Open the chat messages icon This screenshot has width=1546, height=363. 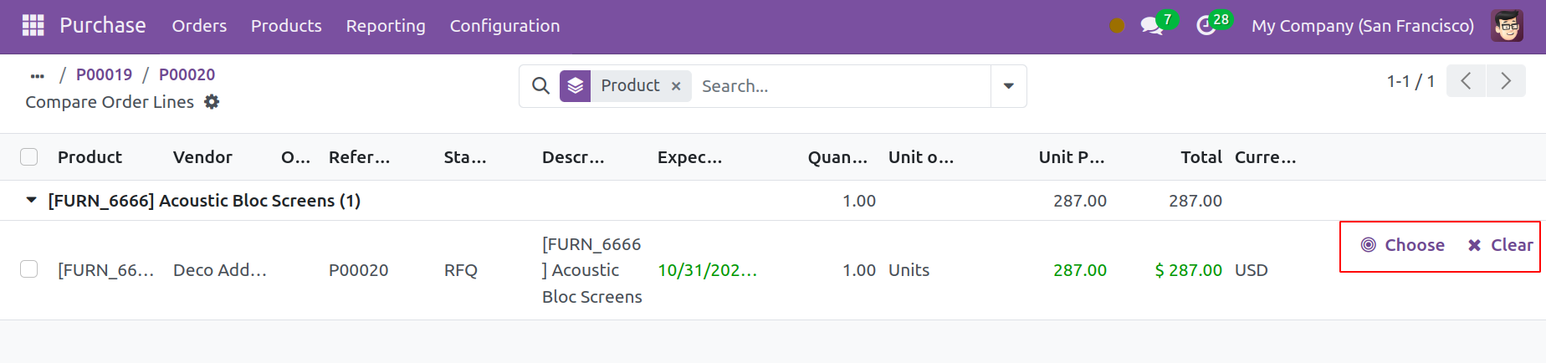(x=1152, y=26)
